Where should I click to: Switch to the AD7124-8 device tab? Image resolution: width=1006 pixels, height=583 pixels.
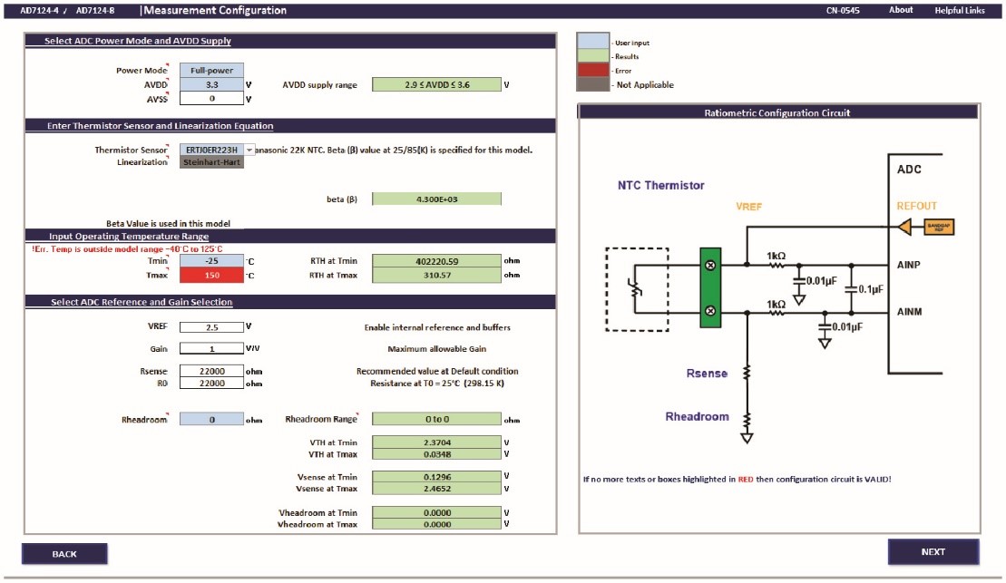pyautogui.click(x=95, y=11)
